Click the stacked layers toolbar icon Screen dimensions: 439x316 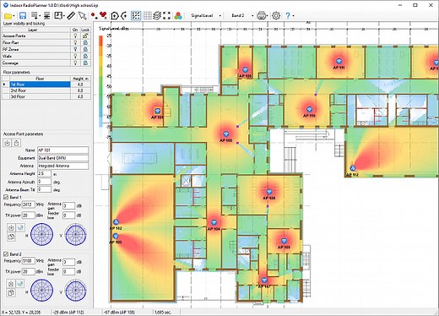(x=157, y=15)
